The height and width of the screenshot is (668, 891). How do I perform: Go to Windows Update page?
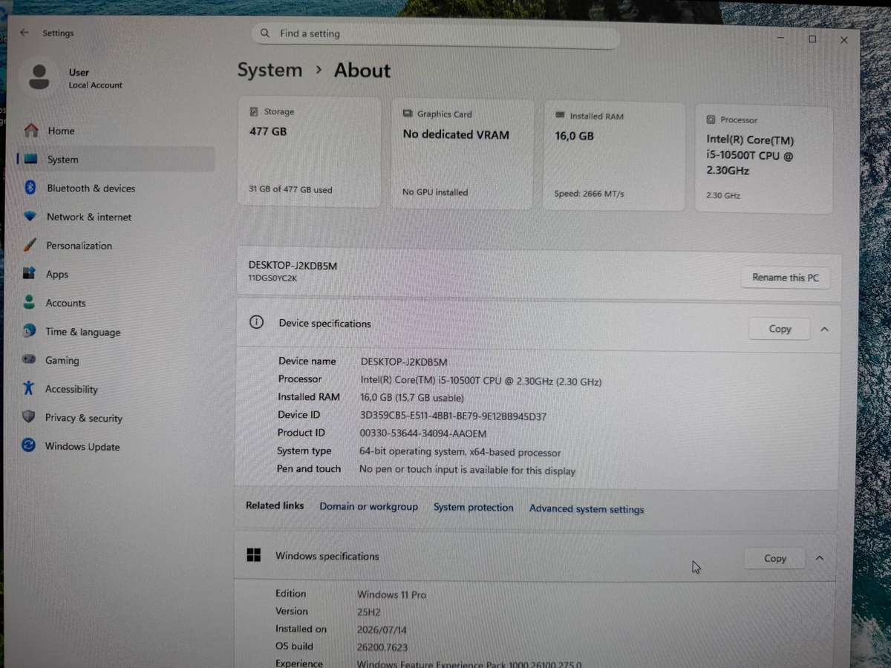click(x=82, y=447)
